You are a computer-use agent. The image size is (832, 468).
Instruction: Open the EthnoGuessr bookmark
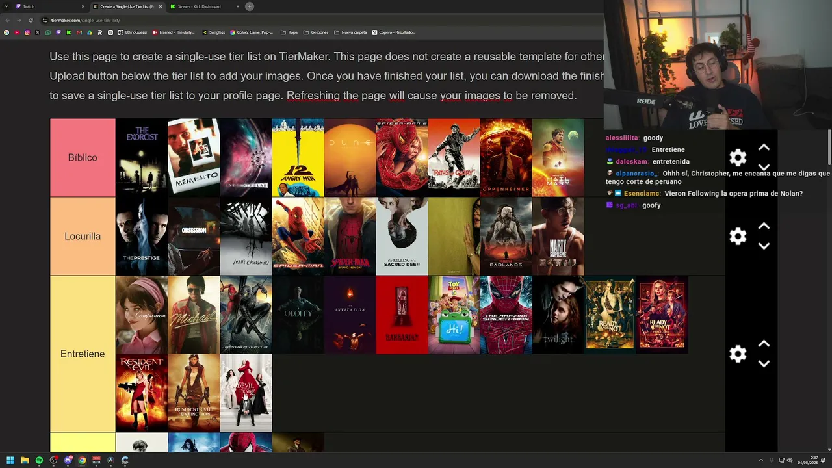point(133,32)
